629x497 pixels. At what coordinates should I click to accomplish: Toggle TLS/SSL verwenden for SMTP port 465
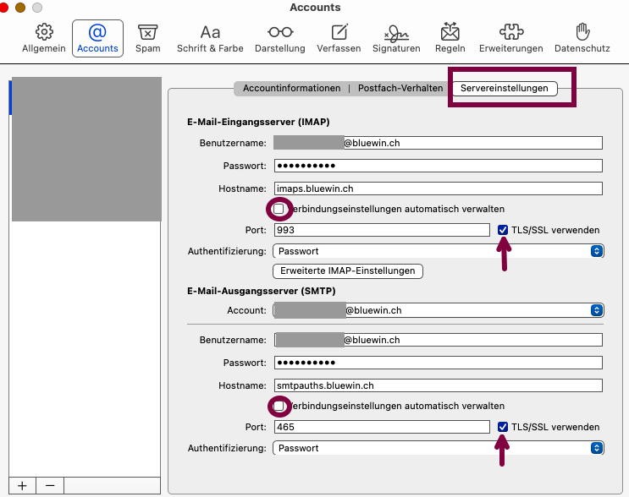504,427
